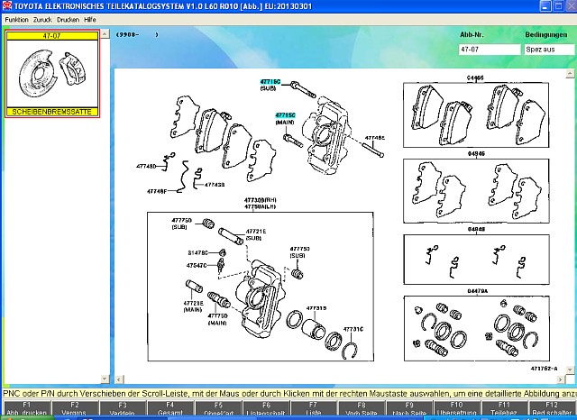Select brake pad kit code 04465
Viewport: 577px width, 420px height.
475,78
